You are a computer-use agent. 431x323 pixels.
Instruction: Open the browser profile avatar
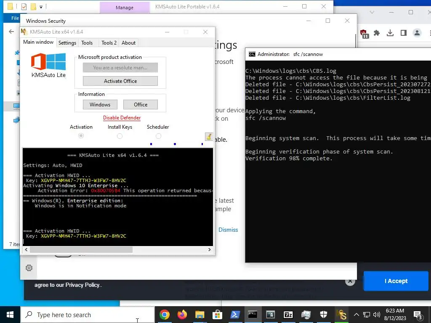click(417, 33)
